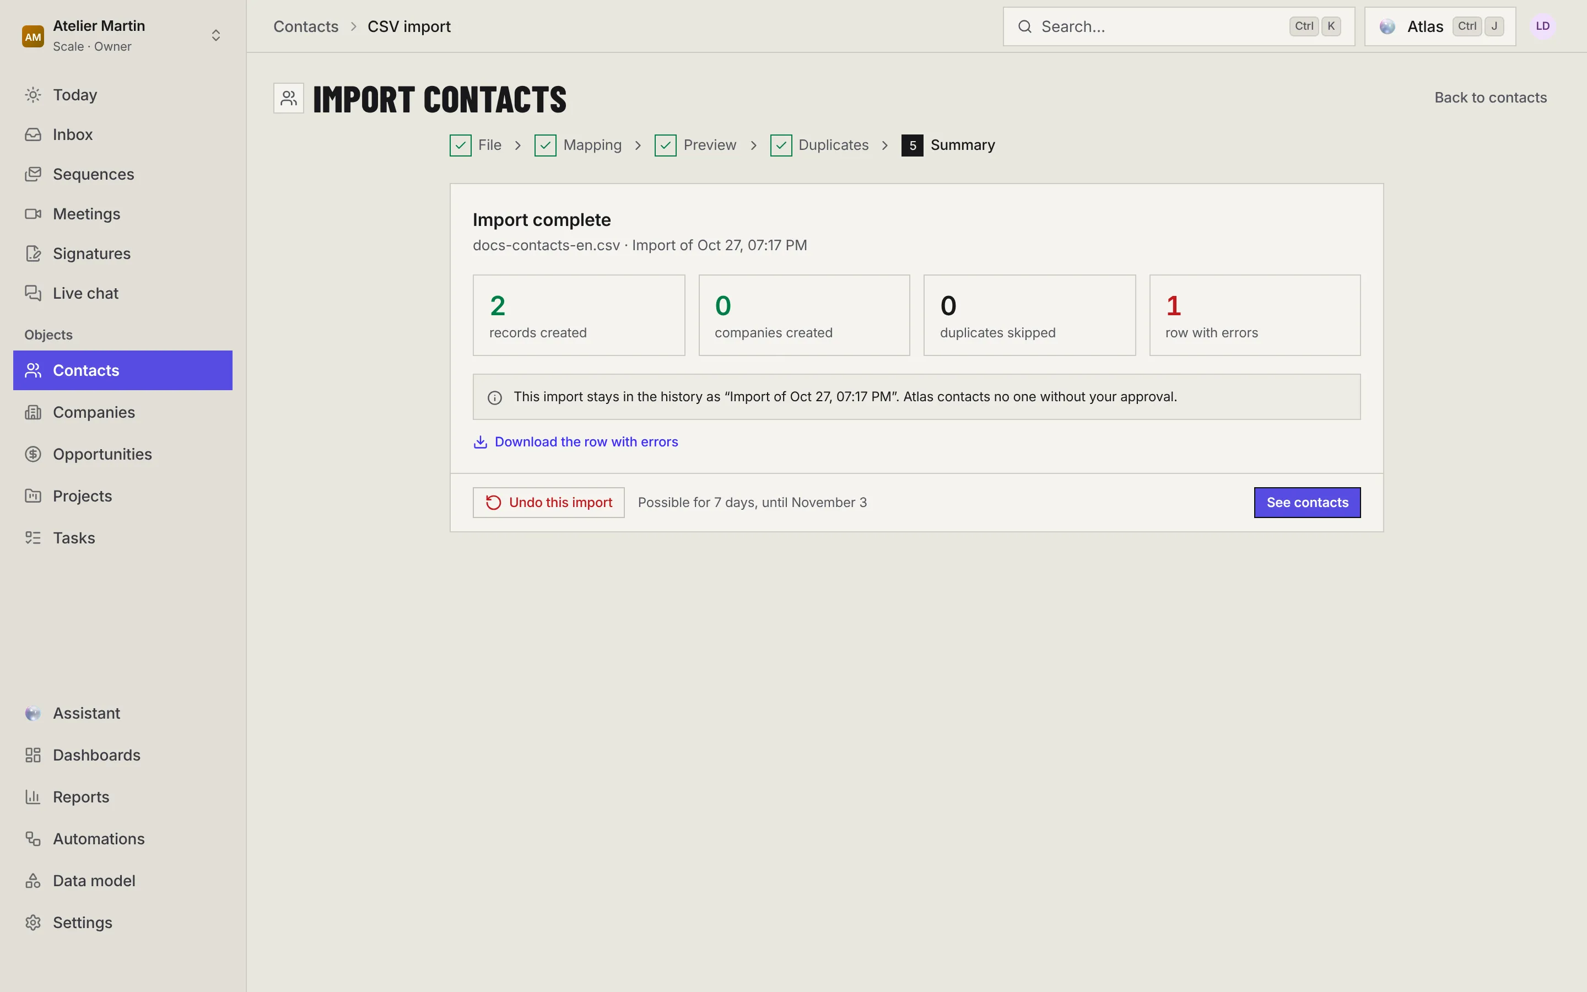Click the CSV import breadcrumb text
Viewport: 1587px width, 992px height.
(x=408, y=27)
